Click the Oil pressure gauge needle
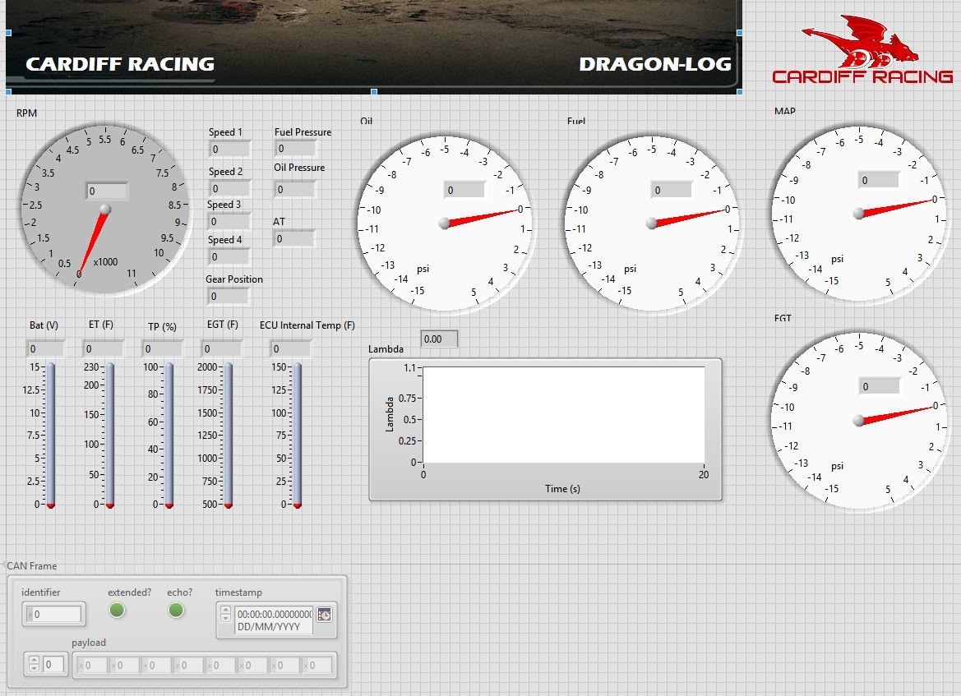Viewport: 961px width, 696px height. point(481,218)
